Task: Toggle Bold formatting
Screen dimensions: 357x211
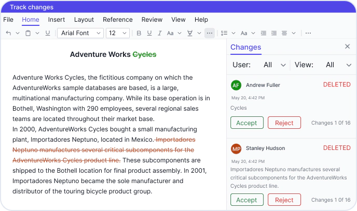Action: [139, 33]
